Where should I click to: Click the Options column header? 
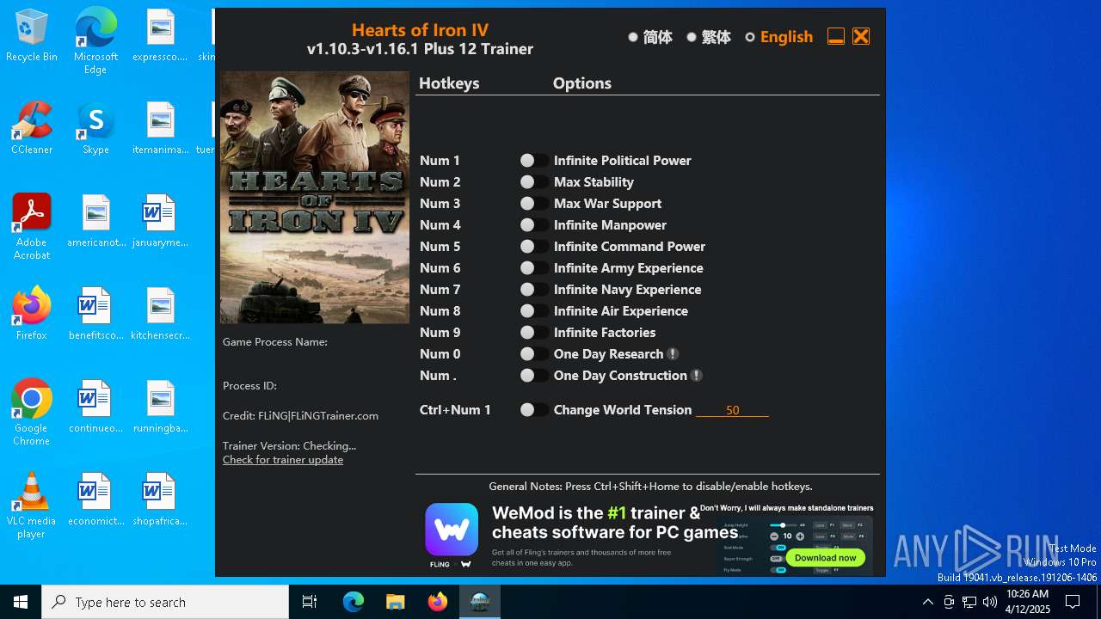pyautogui.click(x=582, y=83)
